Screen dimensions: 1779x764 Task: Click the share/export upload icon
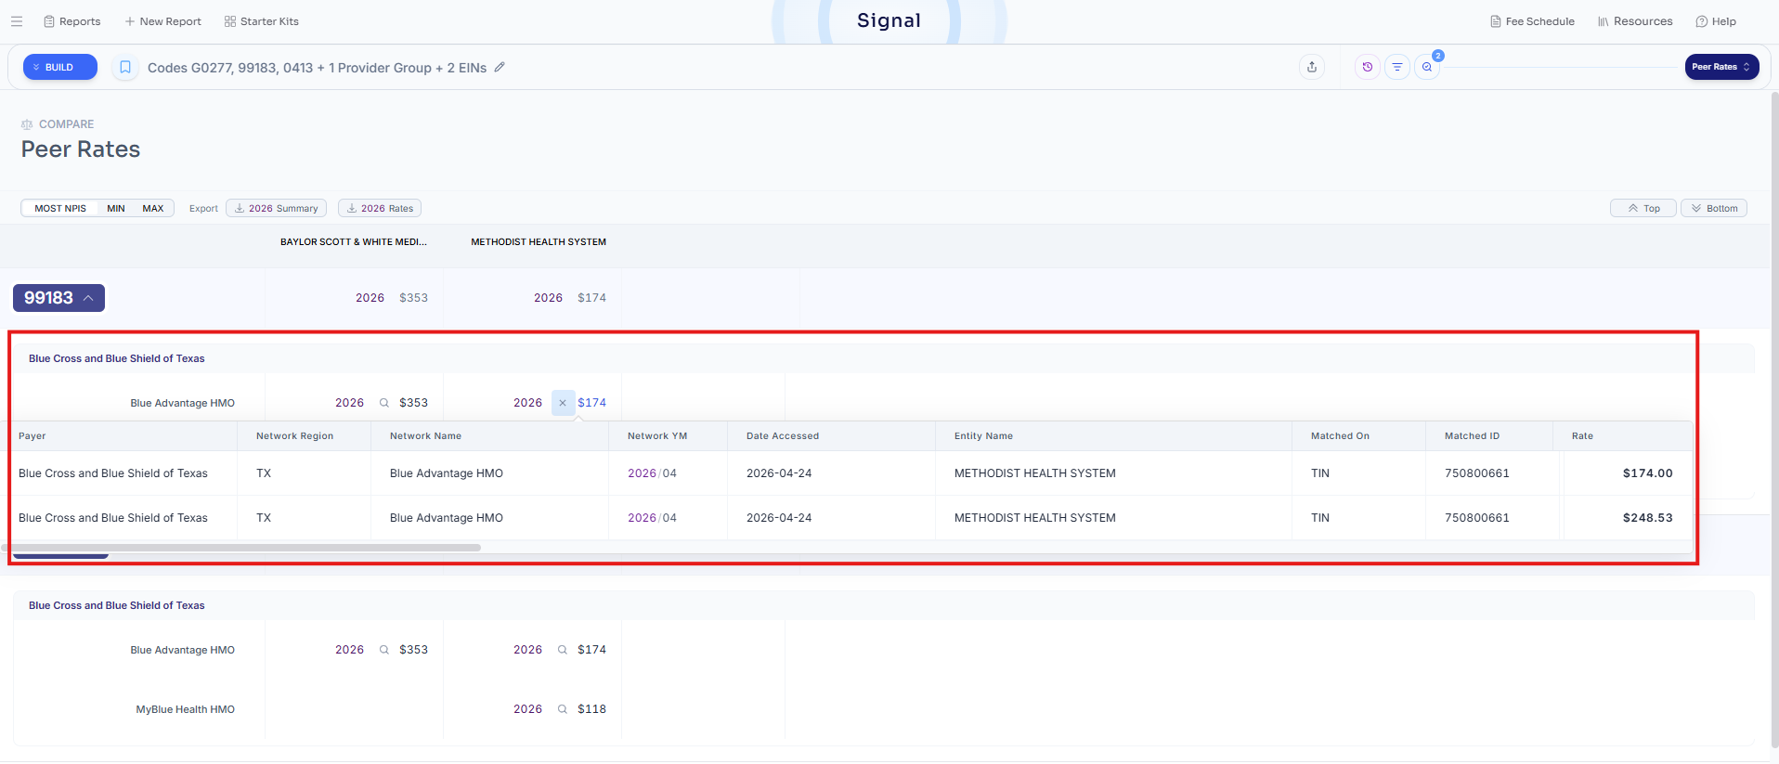click(x=1312, y=67)
